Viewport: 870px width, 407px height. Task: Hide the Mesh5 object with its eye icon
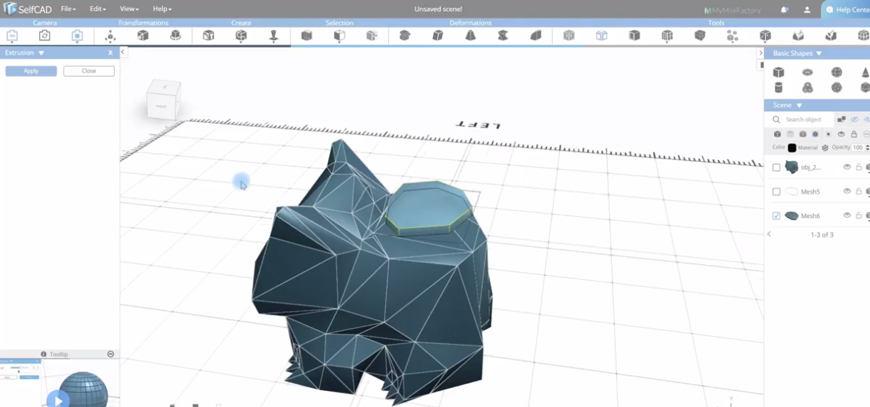[x=847, y=191]
